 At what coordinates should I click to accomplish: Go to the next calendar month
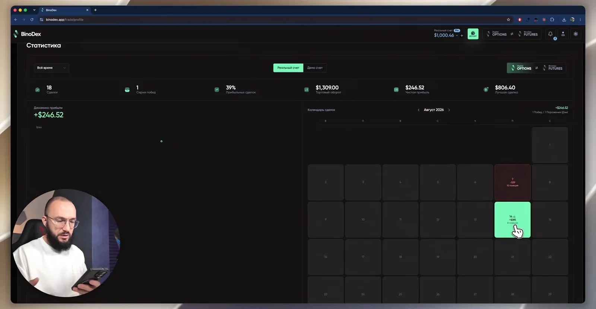tap(449, 110)
